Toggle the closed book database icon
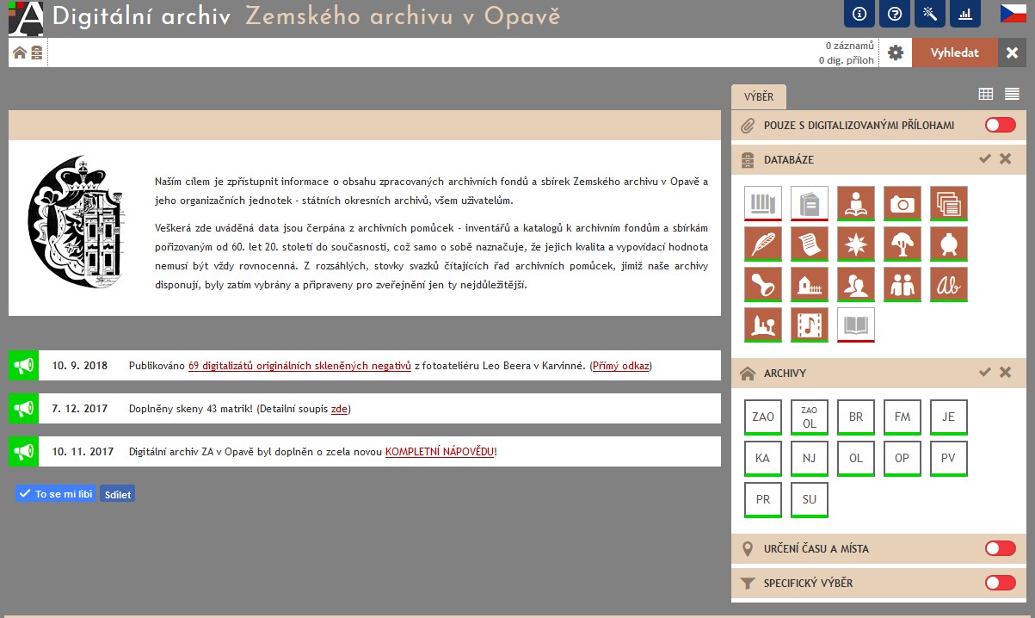Image resolution: width=1035 pixels, height=618 pixels. tap(810, 204)
